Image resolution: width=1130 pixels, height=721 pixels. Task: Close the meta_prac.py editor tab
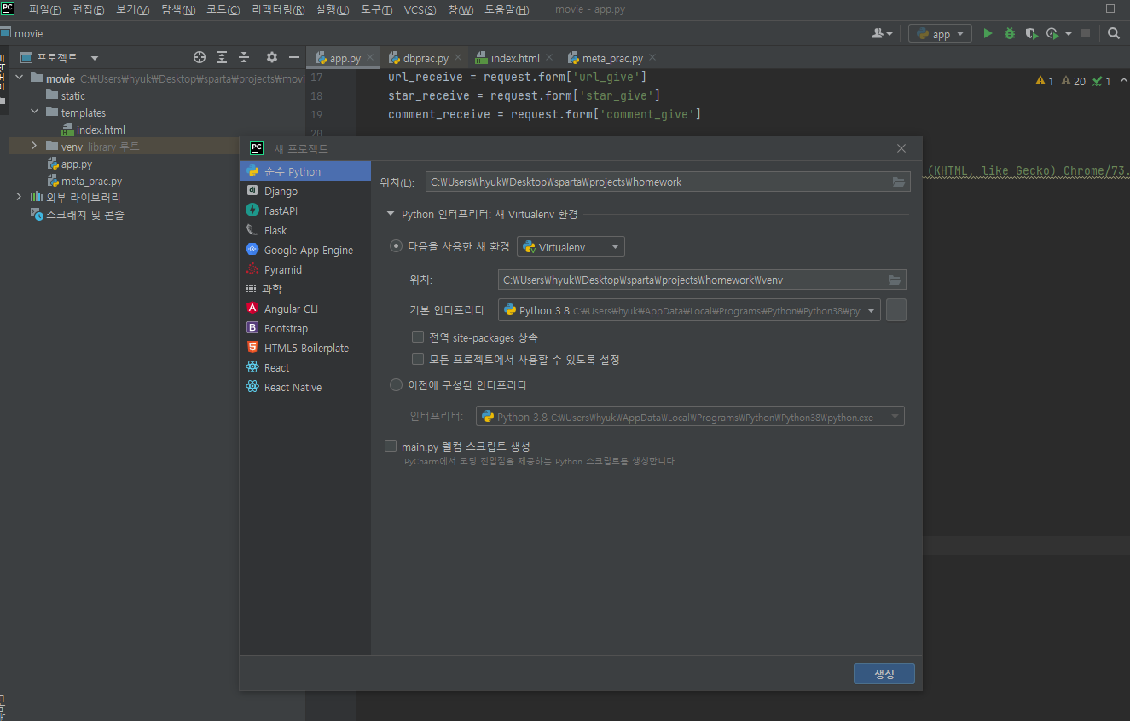[652, 58]
